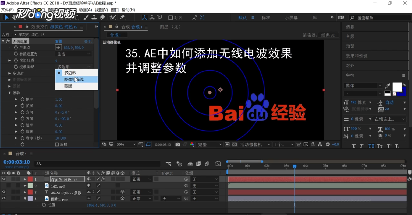412x215 pixels.
Task: Toggle the 频率 stopwatch
Action: [x=22, y=99]
